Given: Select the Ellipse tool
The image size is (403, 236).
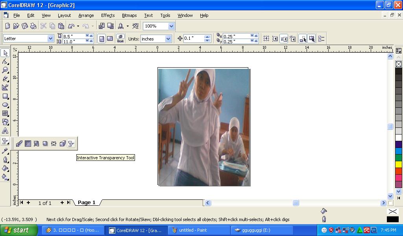Looking at the screenshot, I should pos(5,105).
